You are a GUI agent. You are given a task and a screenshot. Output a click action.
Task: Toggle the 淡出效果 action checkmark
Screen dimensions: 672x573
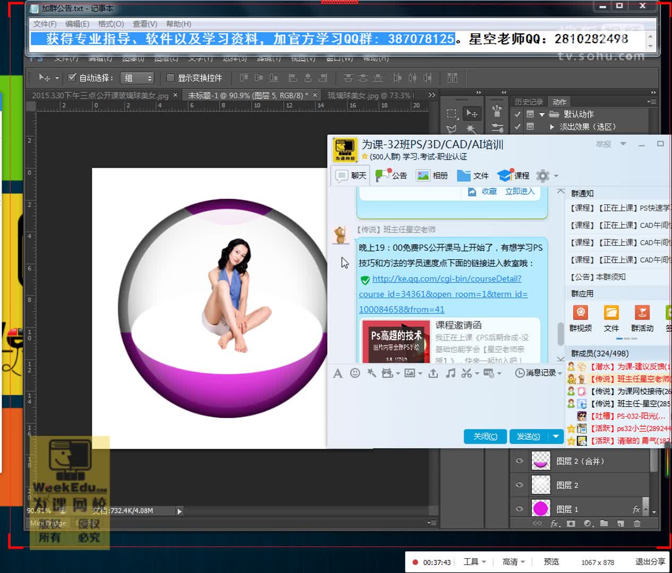point(518,127)
